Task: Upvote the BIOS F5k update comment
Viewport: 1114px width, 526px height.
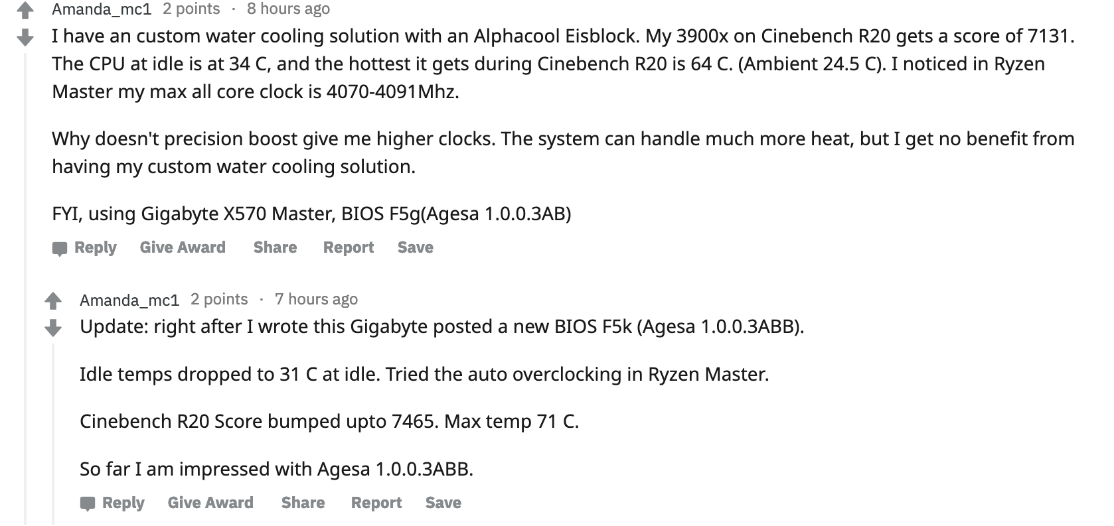Action: 53,299
